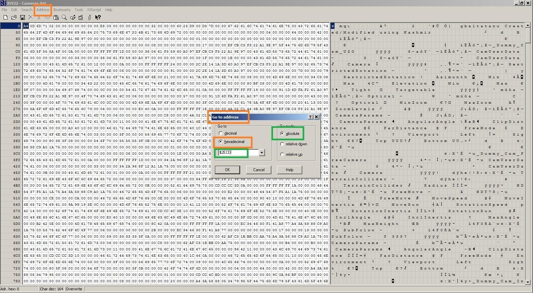The image size is (533, 293).
Task: Click Cancel in Go to address dialog
Action: coord(259,170)
